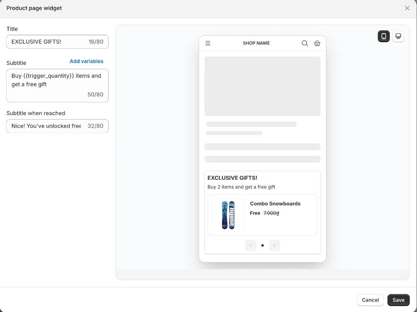Edit the Title input field
Screen dimensions: 417x312
(57, 42)
